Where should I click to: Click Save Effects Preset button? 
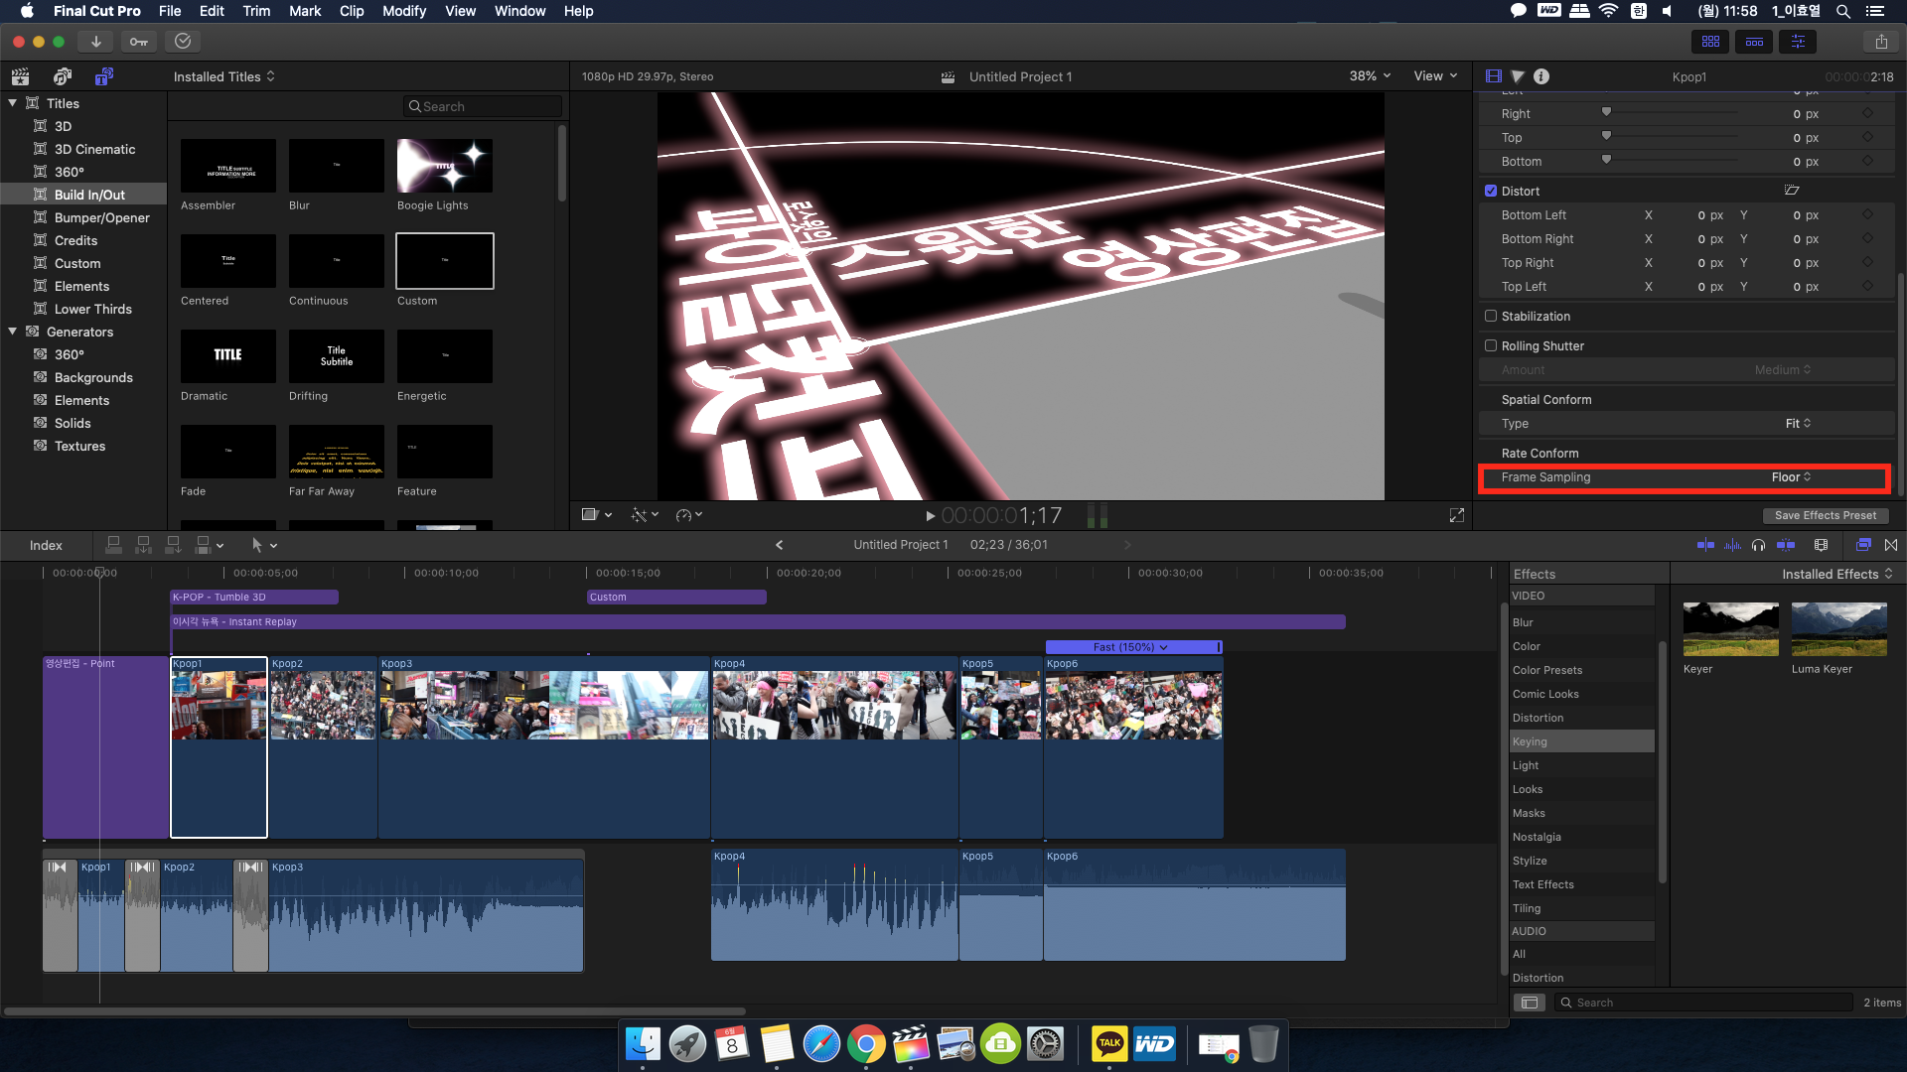tap(1825, 515)
